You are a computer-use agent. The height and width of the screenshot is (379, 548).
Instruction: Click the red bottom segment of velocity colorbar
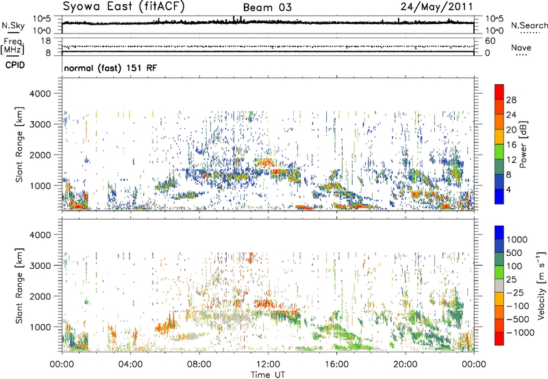point(499,339)
